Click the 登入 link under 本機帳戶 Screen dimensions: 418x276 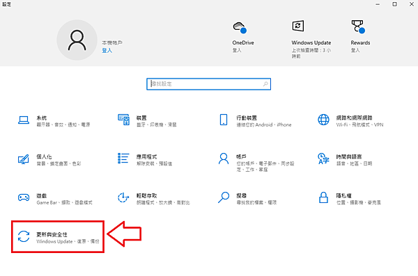[107, 50]
